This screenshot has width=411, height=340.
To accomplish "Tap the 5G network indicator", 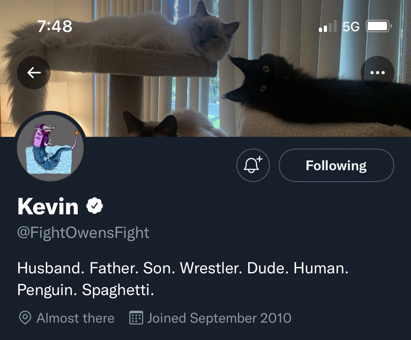I will 351,27.
